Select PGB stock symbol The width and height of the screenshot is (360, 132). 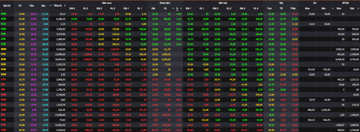(x=4, y=14)
